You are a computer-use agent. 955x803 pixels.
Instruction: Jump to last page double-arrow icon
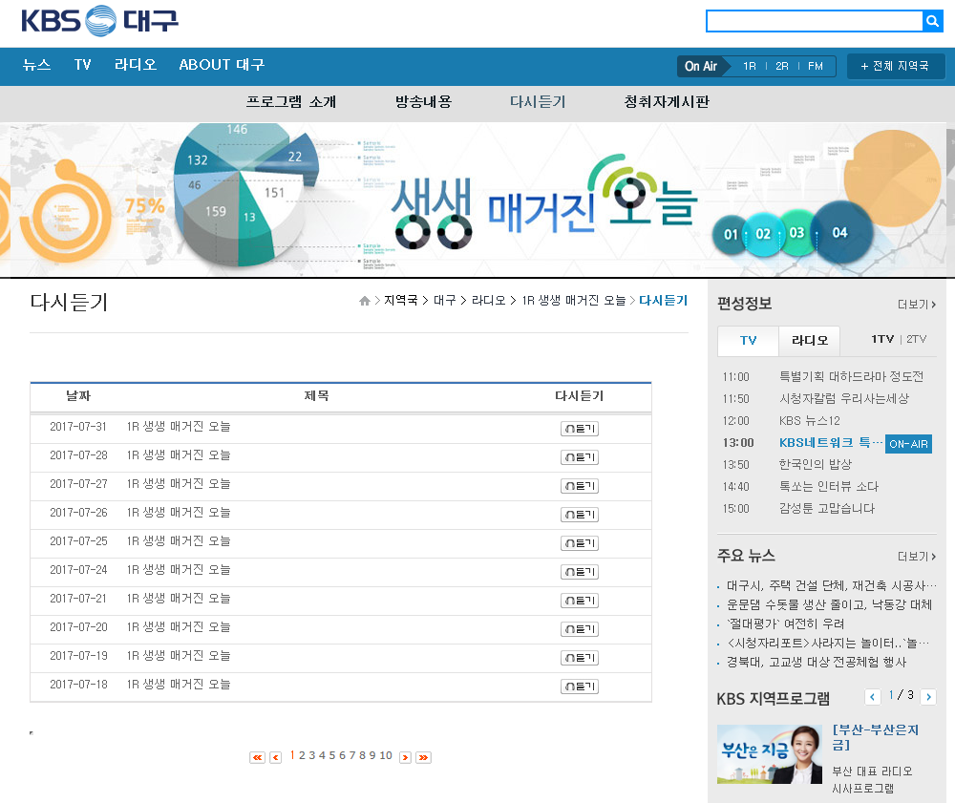tap(423, 757)
